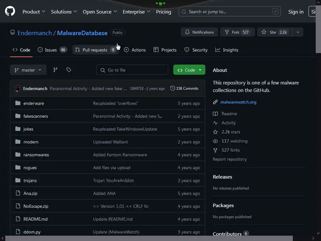321x241 pixels.
Task: Open the MalwareDatabase repository link
Action: 82,33
